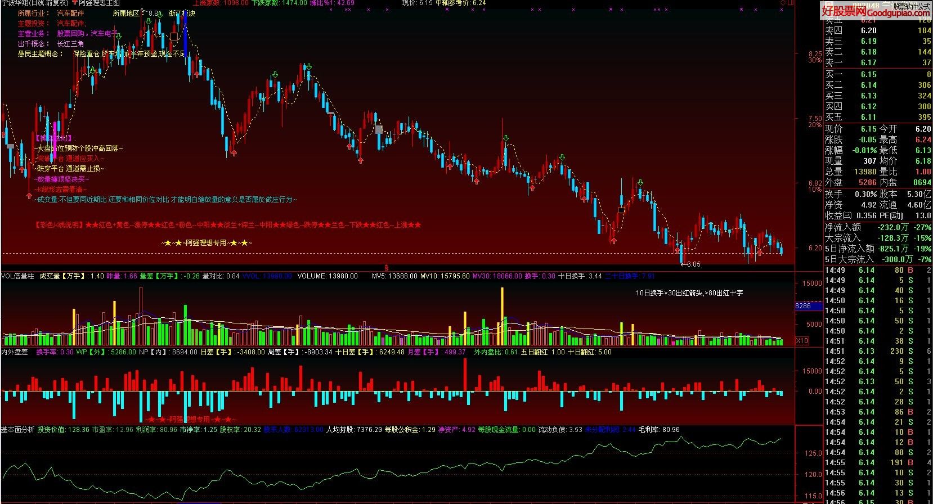Image resolution: width=933 pixels, height=504 pixels.
Task: Click the 阿强理想主图 indicator name
Action: [x=99, y=3]
